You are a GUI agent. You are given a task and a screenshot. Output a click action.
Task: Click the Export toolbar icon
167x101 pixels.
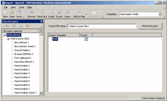pos(59,12)
